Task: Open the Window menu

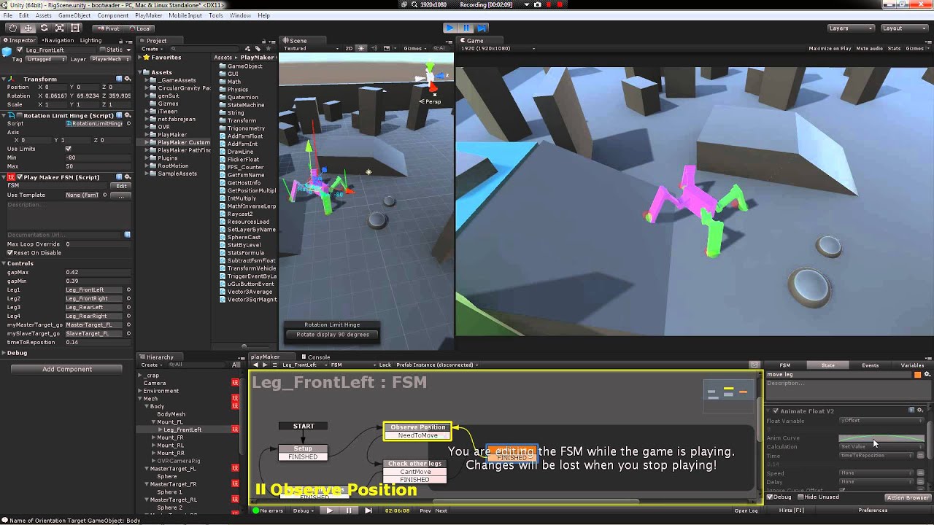Action: click(240, 15)
